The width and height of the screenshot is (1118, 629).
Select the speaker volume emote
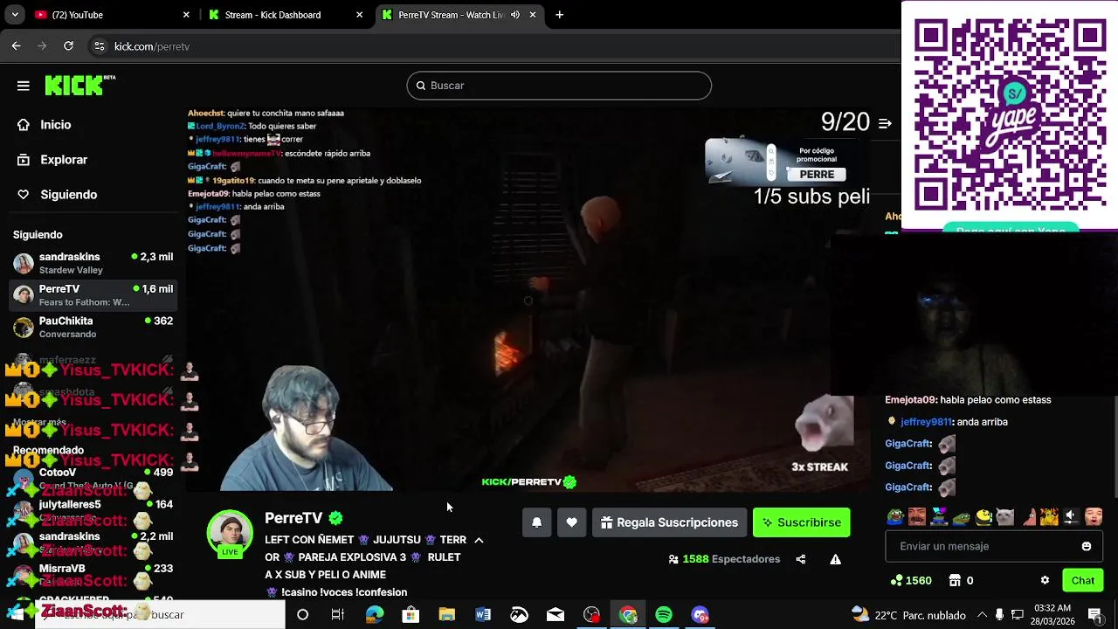click(x=1071, y=517)
